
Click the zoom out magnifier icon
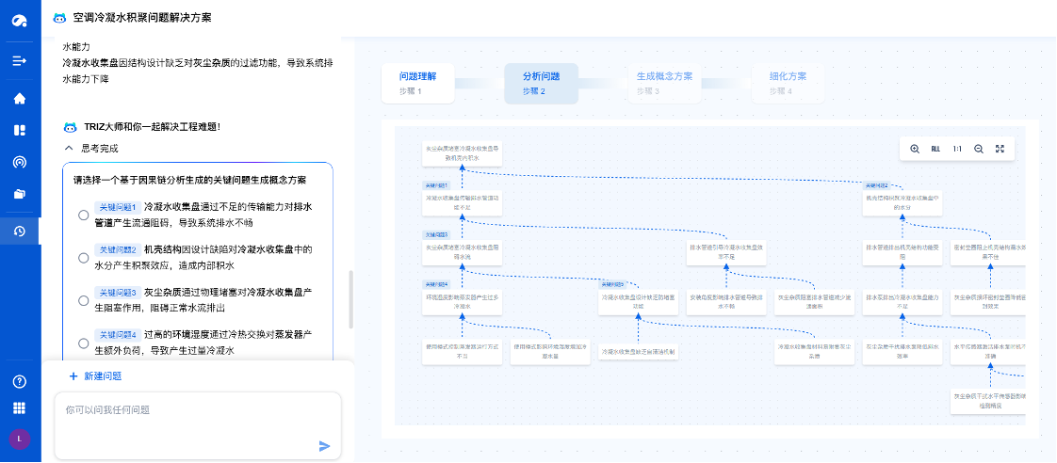[x=979, y=149]
